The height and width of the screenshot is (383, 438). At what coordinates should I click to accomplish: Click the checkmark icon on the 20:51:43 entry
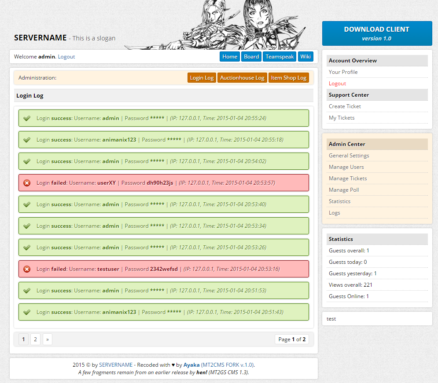27,312
